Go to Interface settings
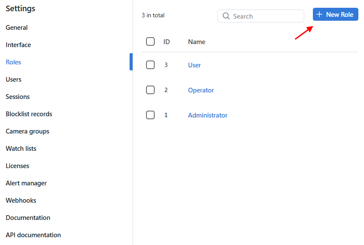 tap(18, 45)
